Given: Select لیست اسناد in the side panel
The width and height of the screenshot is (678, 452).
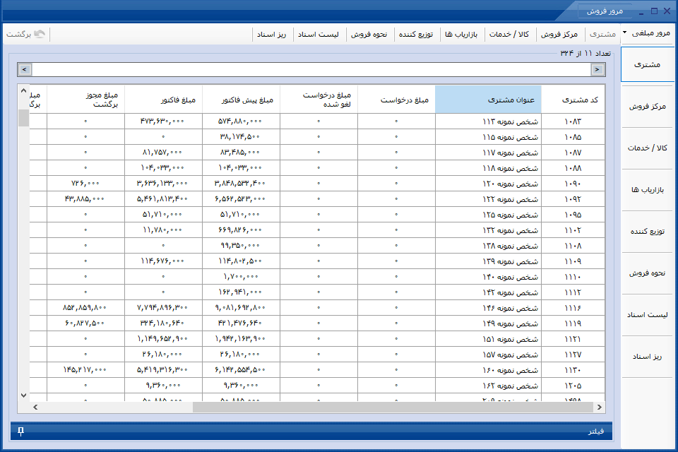Looking at the screenshot, I should pyautogui.click(x=648, y=315).
